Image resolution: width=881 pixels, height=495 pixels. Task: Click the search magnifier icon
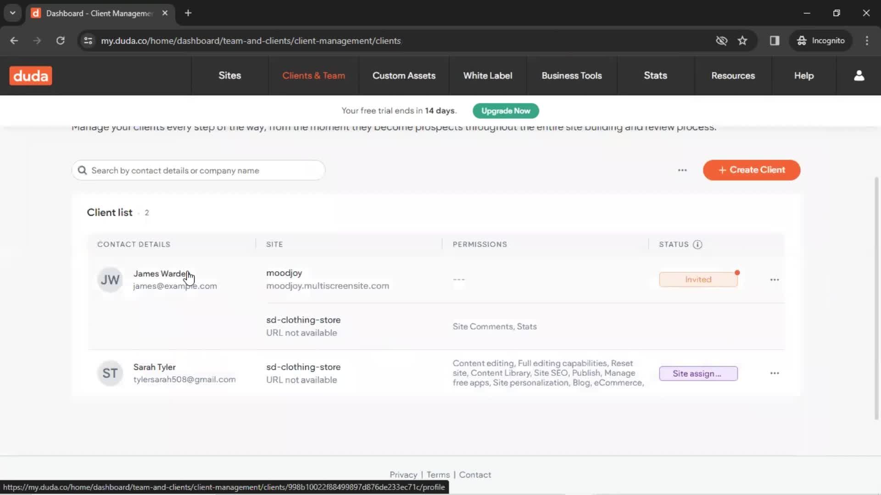(82, 170)
